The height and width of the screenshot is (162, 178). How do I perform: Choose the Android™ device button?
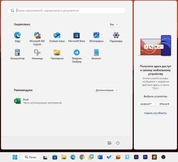pyautogui.click(x=146, y=104)
